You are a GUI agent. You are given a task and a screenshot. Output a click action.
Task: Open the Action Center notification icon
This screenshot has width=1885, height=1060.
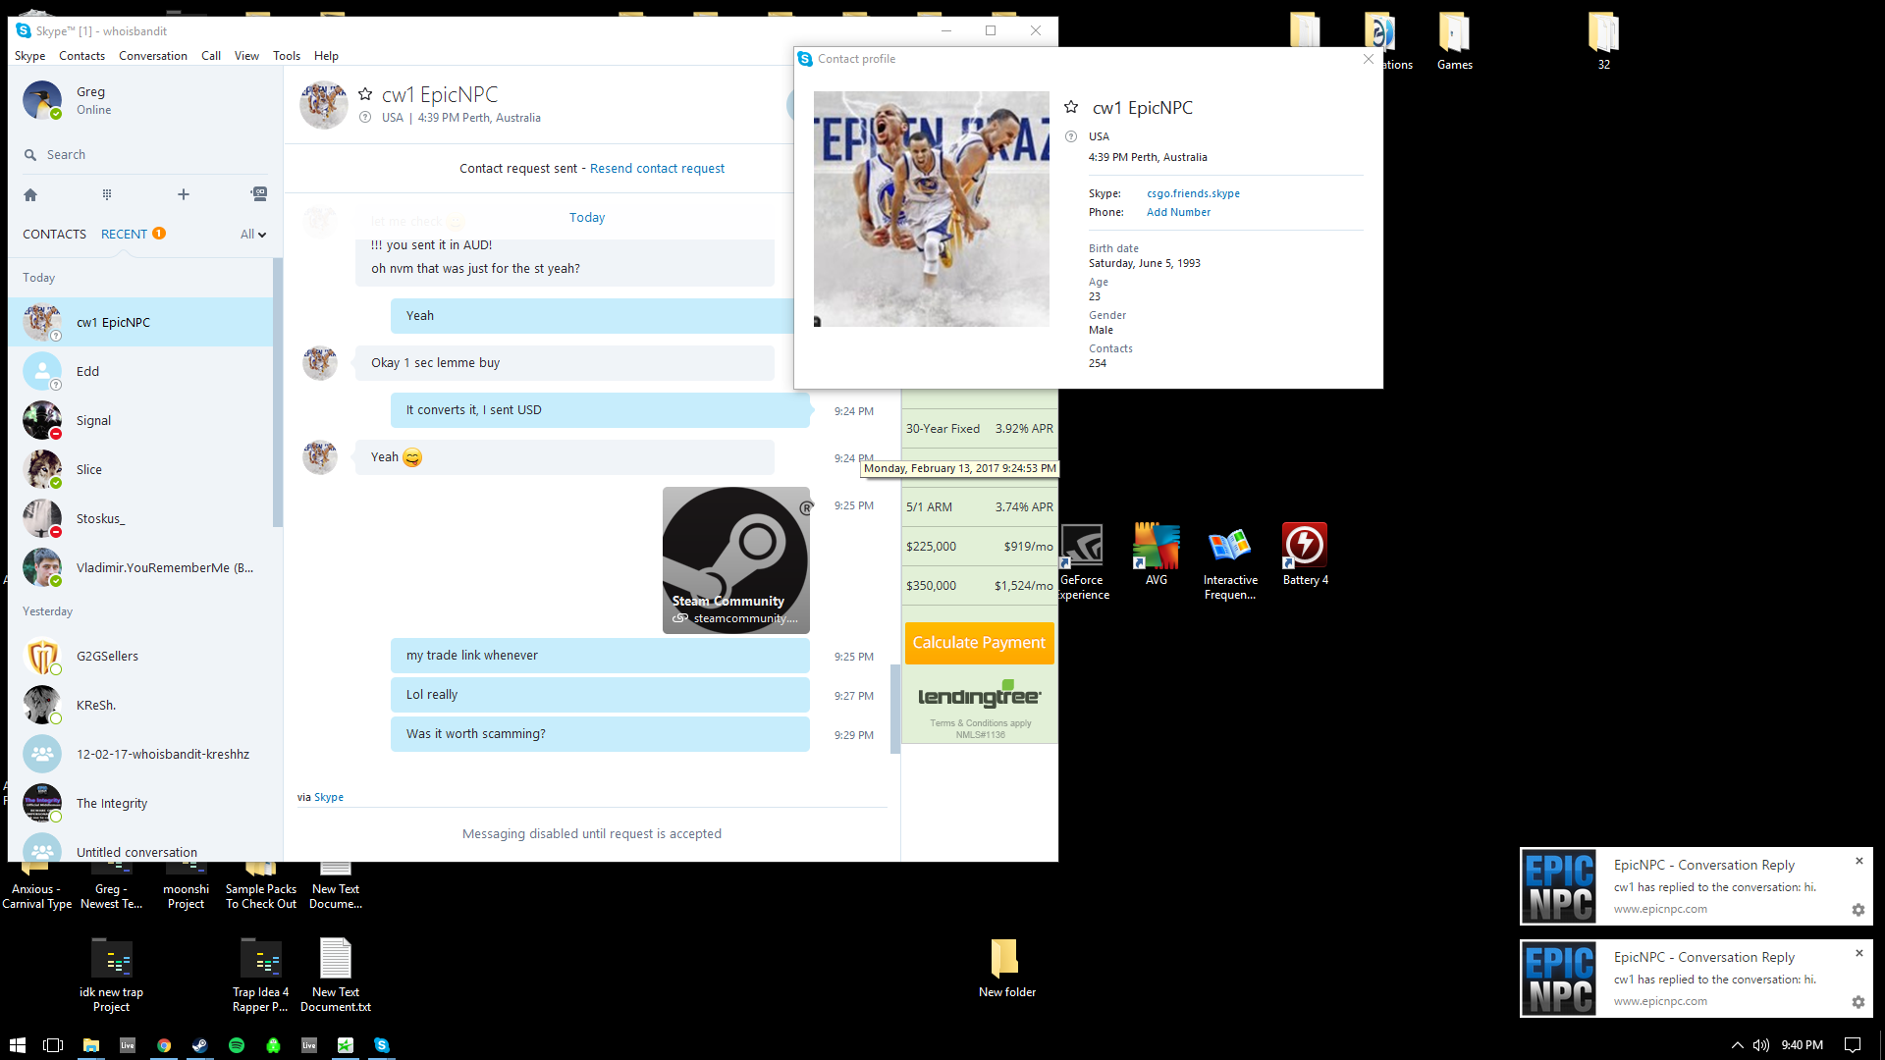(x=1853, y=1045)
